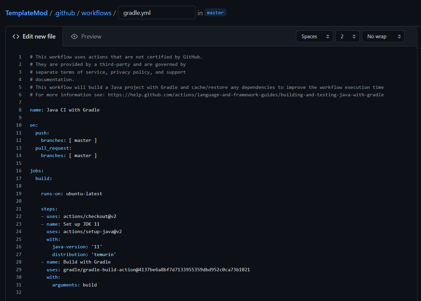Click "java-version: '11'" line

coord(77,247)
